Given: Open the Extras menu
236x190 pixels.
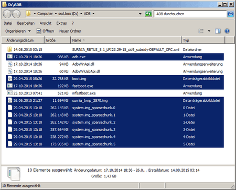Looking at the screenshot, I should click(61, 23).
